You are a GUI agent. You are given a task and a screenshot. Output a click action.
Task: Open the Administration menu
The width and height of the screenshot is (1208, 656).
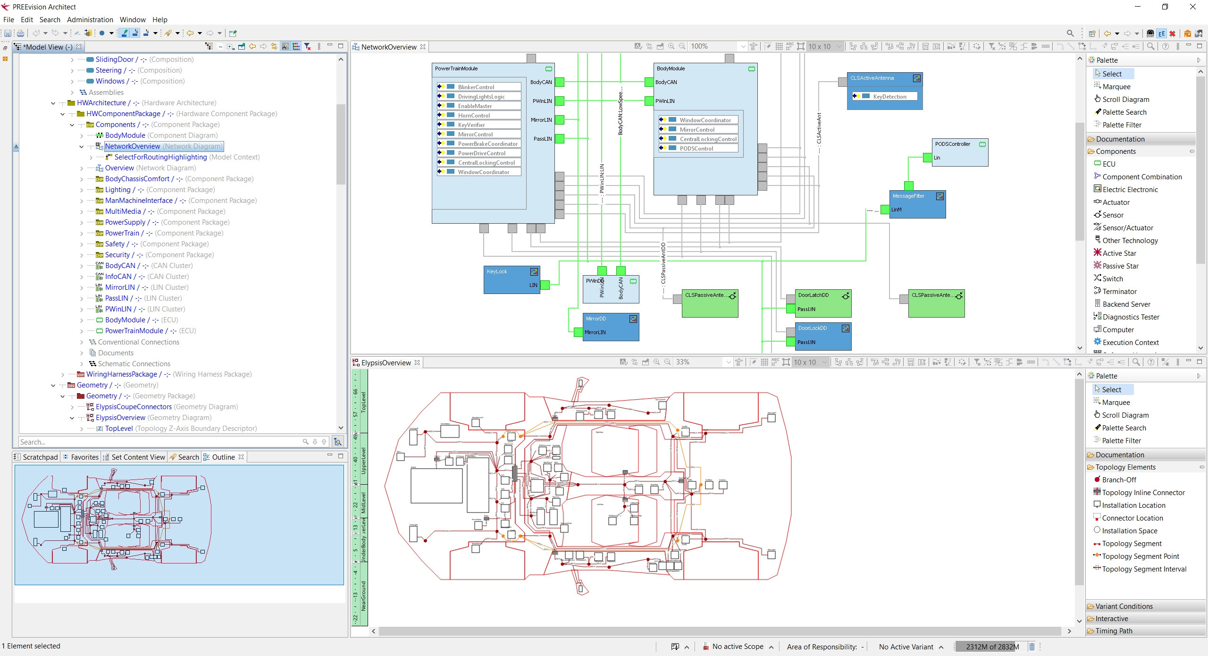click(90, 19)
